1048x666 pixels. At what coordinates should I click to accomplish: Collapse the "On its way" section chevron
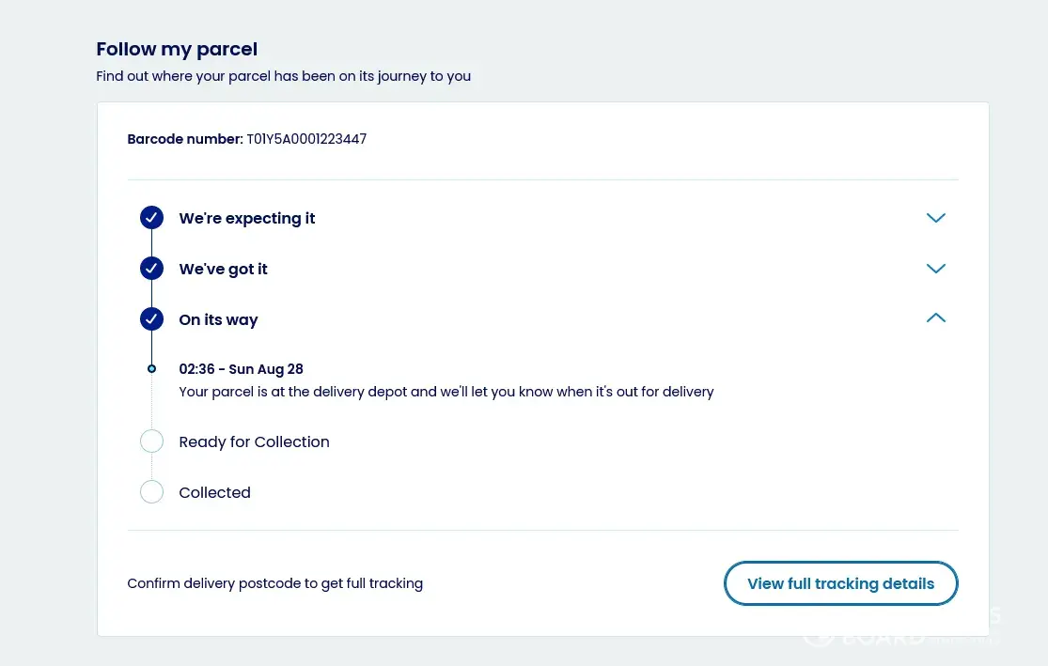pyautogui.click(x=935, y=318)
